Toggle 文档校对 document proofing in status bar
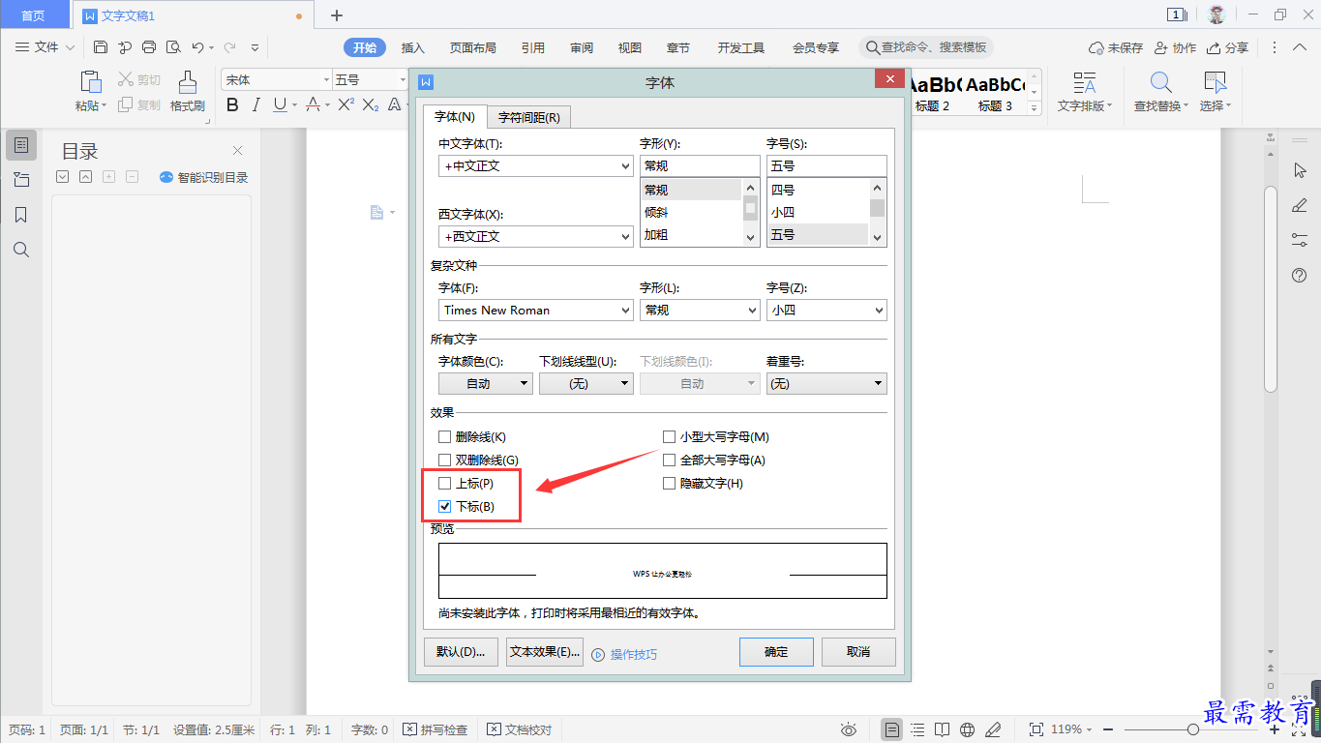1321x743 pixels. (x=520, y=729)
